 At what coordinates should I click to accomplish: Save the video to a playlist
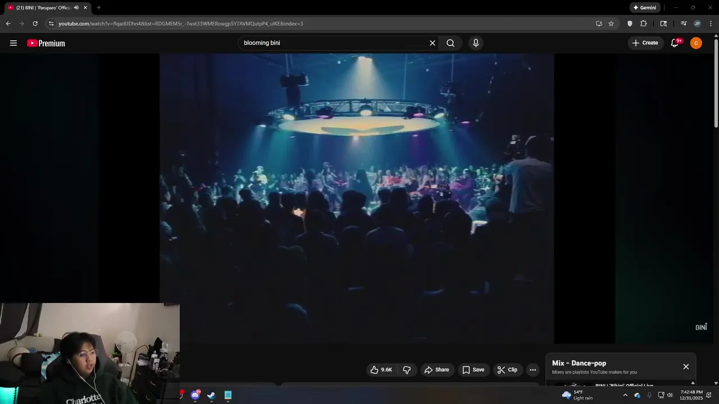[473, 370]
